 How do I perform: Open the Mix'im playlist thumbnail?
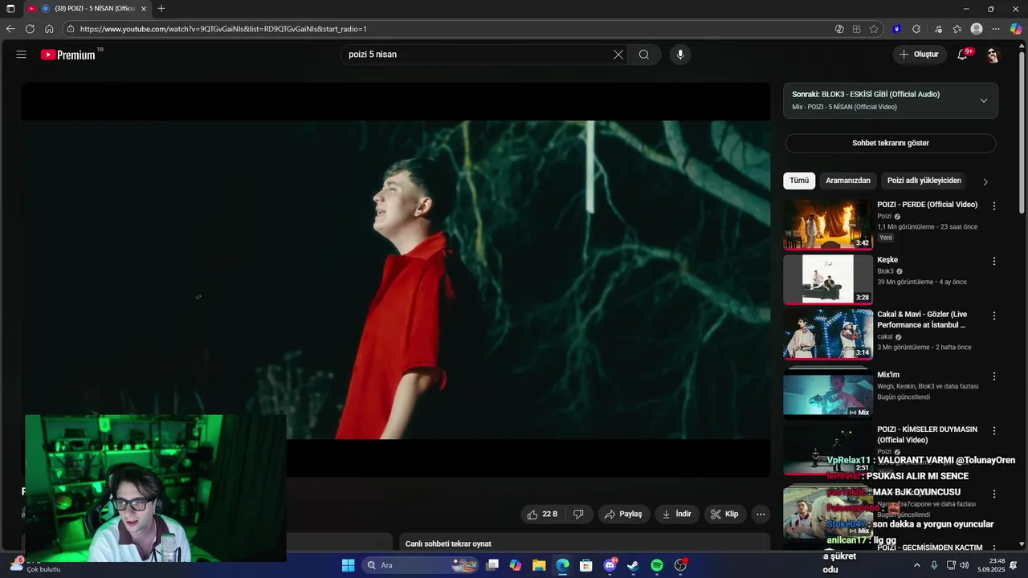(828, 393)
